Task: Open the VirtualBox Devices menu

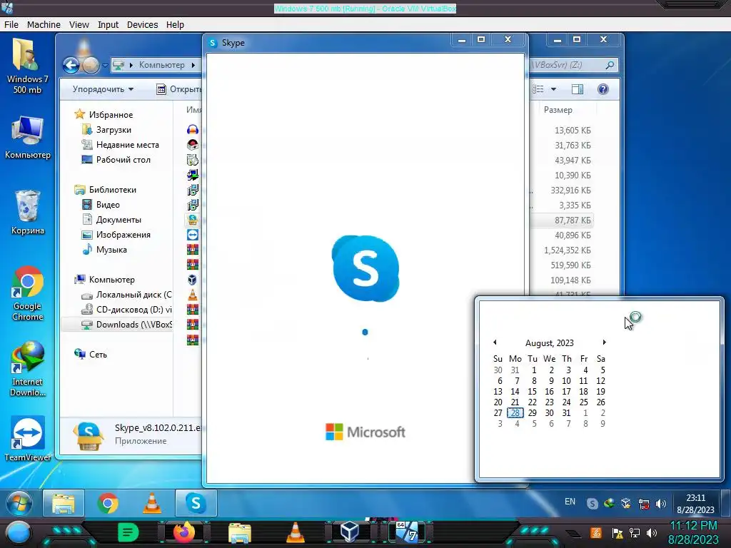Action: click(142, 25)
